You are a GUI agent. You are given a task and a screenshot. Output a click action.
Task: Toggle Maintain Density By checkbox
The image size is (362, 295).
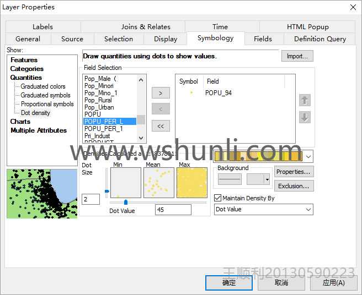(x=218, y=198)
